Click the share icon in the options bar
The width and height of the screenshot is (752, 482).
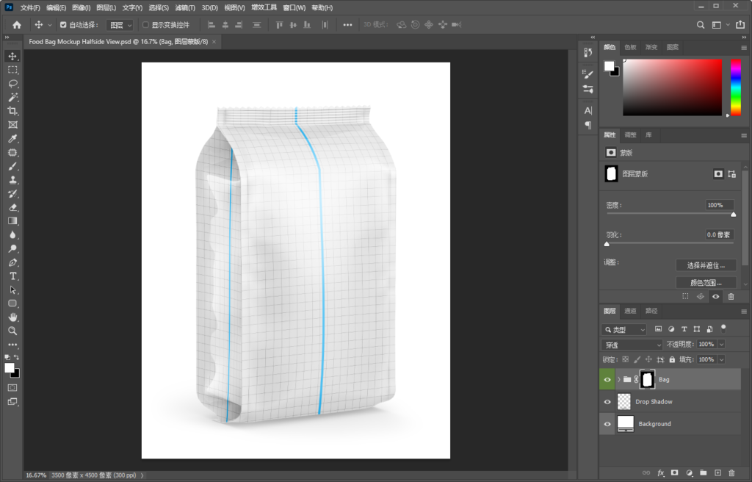tap(740, 24)
